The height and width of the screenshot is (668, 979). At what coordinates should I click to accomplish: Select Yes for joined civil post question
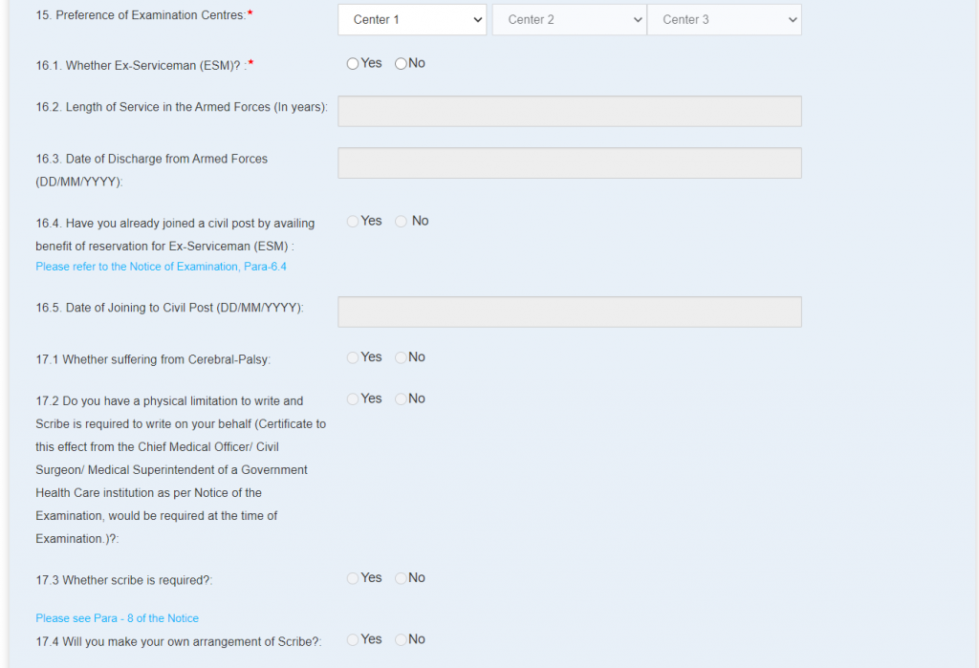353,221
